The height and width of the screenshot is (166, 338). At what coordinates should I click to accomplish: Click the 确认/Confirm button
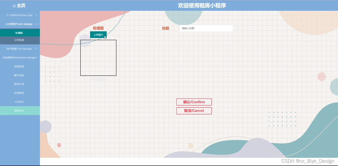click(194, 102)
